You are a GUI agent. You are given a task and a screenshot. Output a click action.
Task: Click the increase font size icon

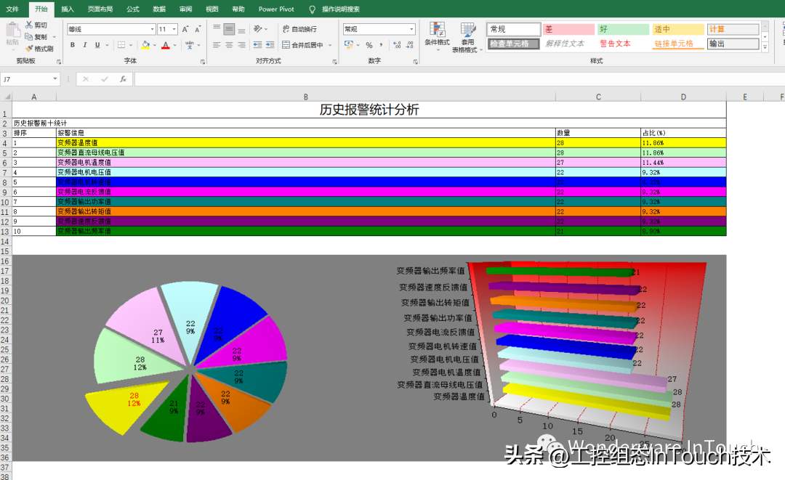coord(185,29)
